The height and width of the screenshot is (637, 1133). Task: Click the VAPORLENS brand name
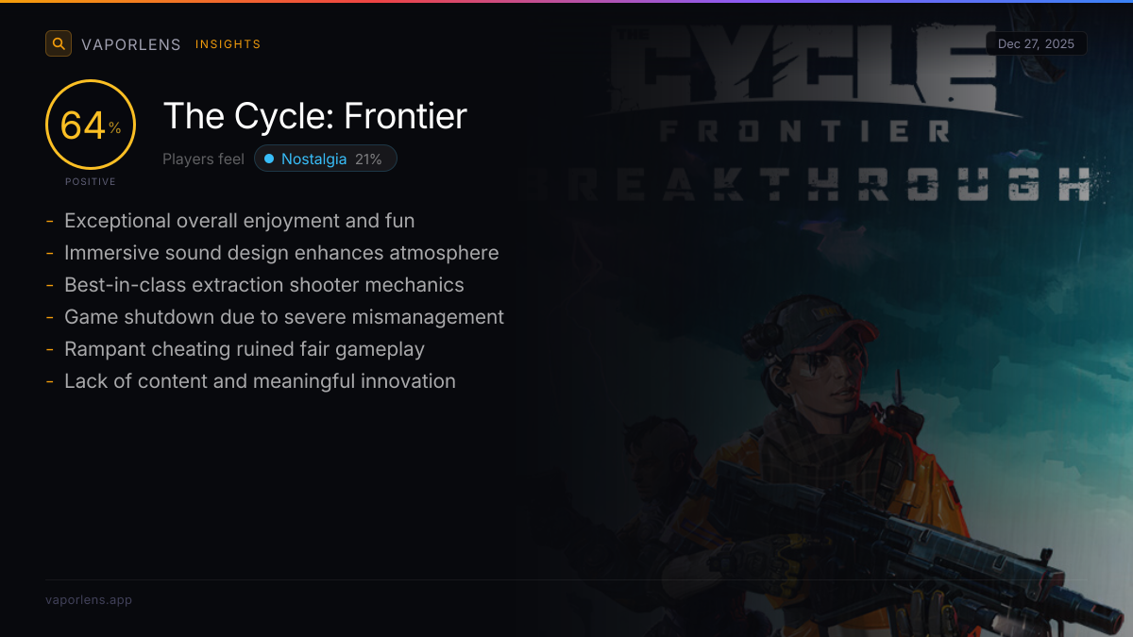coord(131,44)
